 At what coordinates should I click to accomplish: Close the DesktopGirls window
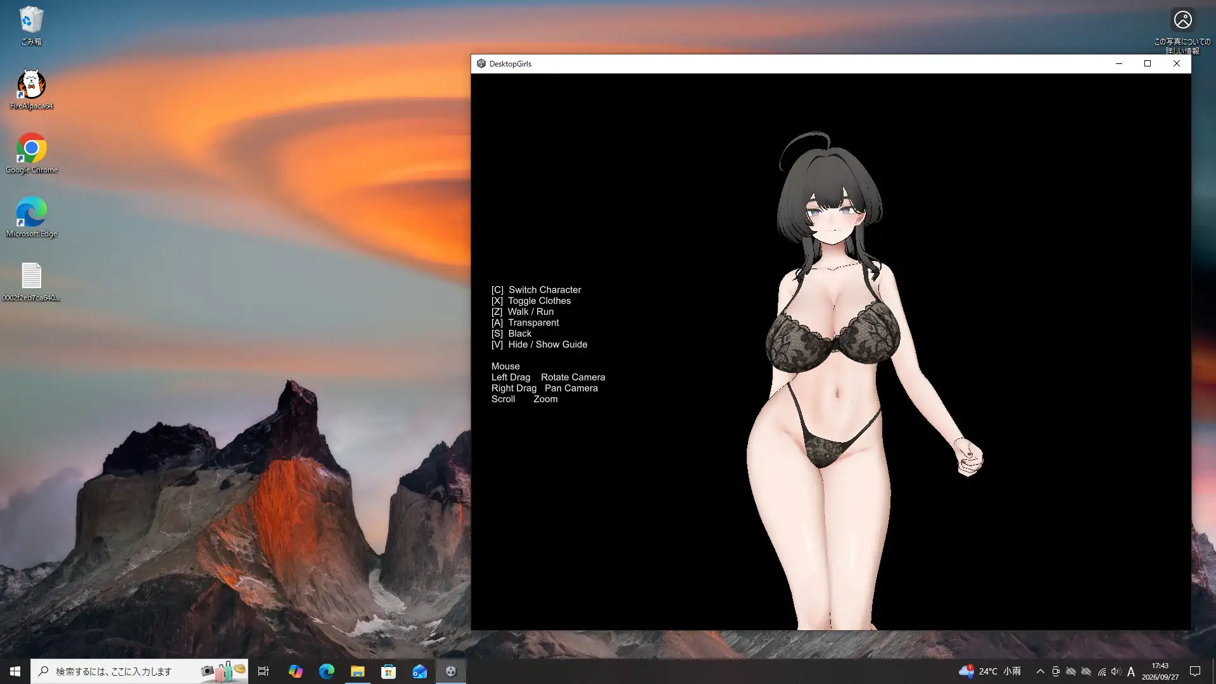click(1177, 63)
